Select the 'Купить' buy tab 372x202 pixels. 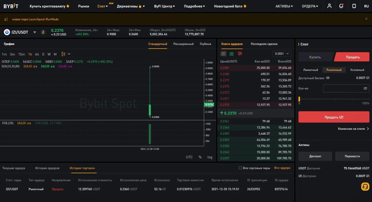315,57
